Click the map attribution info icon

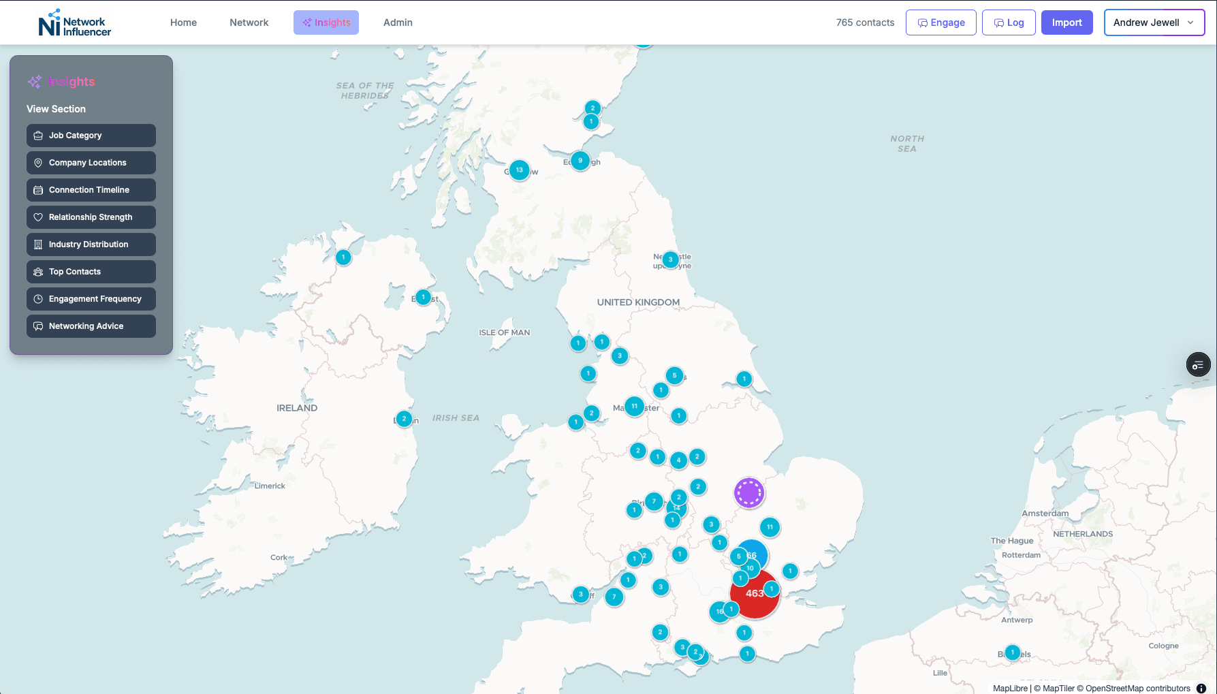[x=1201, y=688]
